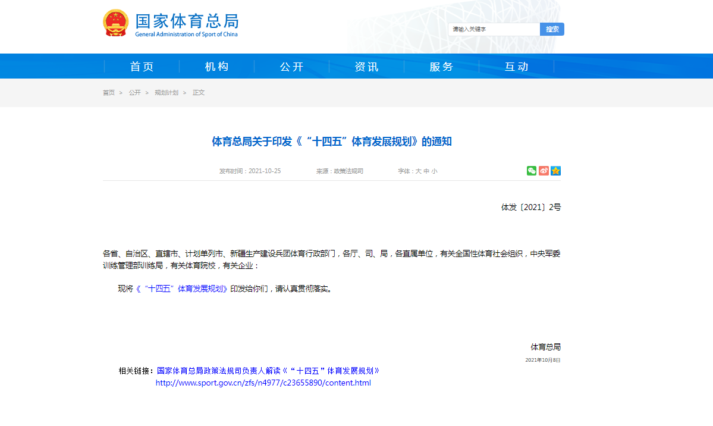Click the yellow star favorites icon

click(x=555, y=171)
